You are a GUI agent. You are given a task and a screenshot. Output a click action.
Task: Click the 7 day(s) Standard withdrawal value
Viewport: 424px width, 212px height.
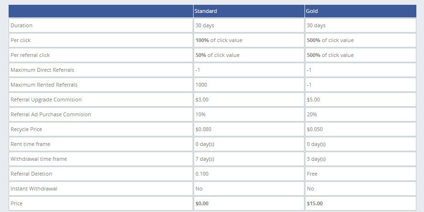[205, 159]
